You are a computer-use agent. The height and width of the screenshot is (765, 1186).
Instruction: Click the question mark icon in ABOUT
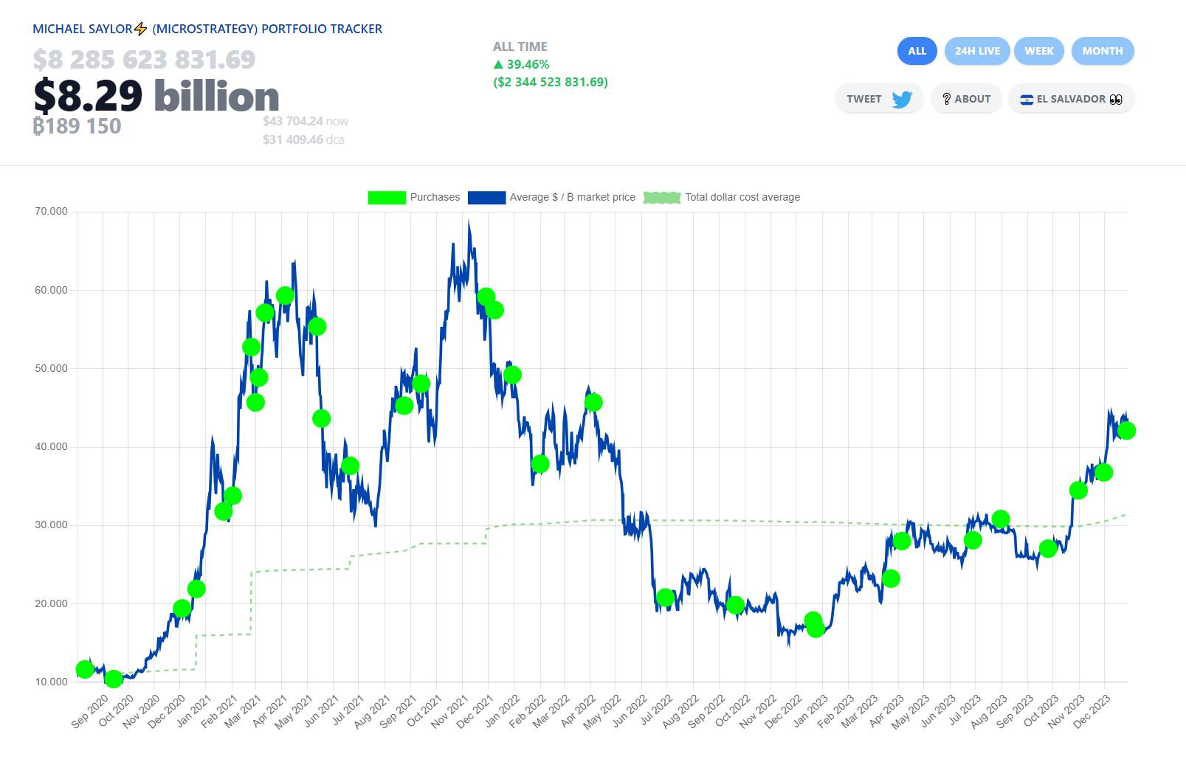point(946,99)
